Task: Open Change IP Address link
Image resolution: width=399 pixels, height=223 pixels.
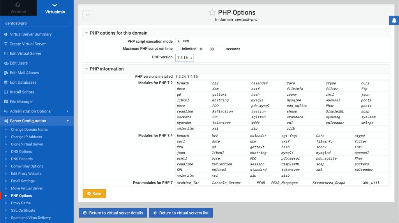Action: point(26,137)
